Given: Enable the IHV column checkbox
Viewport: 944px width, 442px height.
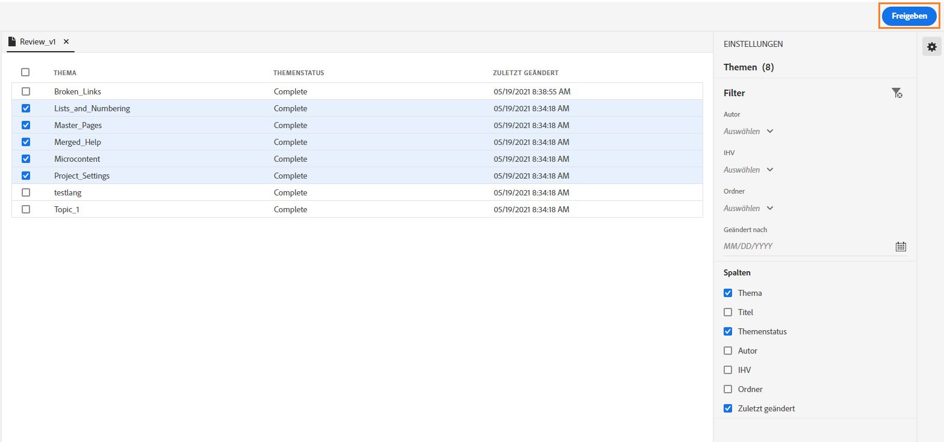Looking at the screenshot, I should [x=728, y=370].
